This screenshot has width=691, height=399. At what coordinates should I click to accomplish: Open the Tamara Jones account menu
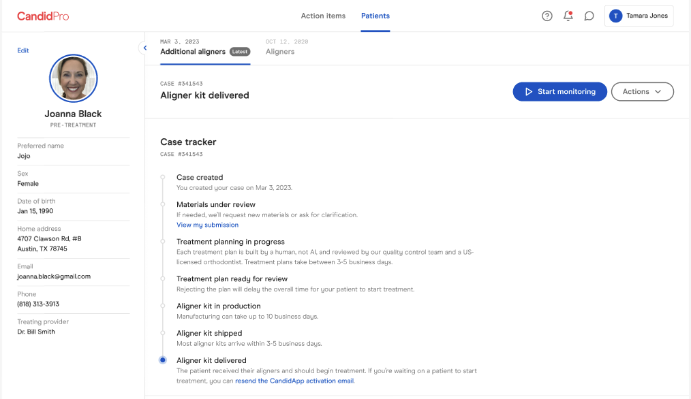point(639,16)
